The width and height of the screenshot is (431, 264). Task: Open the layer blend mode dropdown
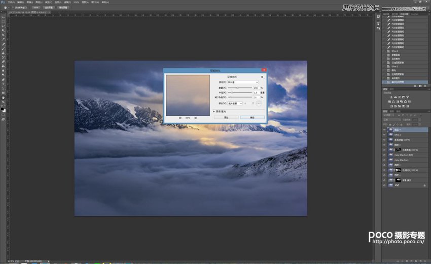[391, 120]
